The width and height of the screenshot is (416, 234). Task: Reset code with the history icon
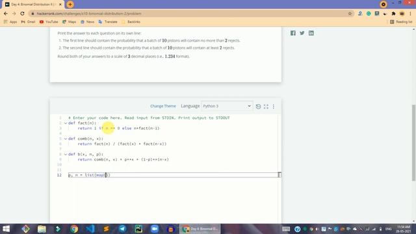(x=258, y=107)
